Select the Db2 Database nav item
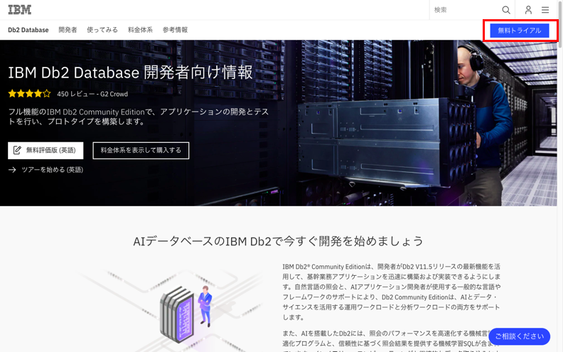 (28, 30)
